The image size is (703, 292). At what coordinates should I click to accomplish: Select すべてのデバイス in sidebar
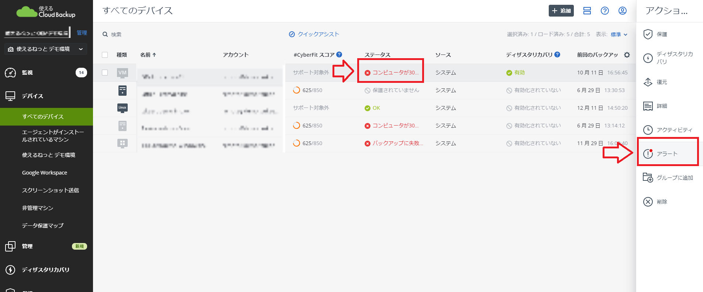(x=46, y=117)
